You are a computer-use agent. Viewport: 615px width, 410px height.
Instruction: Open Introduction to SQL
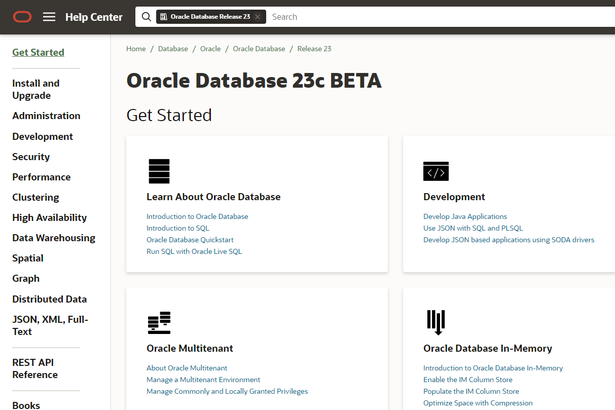click(177, 228)
